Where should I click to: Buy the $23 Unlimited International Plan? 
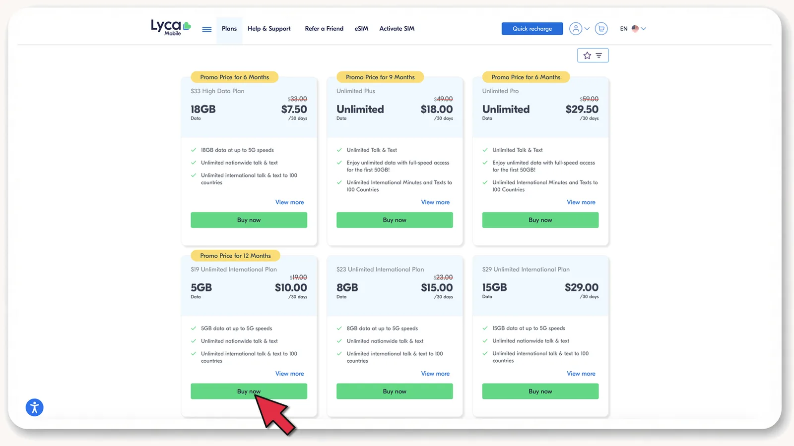(x=395, y=391)
